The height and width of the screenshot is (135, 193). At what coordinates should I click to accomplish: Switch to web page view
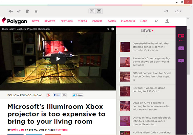pyautogui.click(x=99, y=11)
